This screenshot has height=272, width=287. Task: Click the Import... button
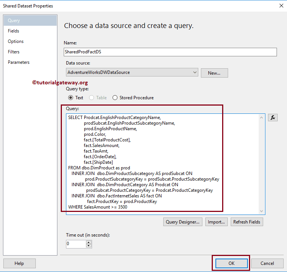[x=216, y=222]
